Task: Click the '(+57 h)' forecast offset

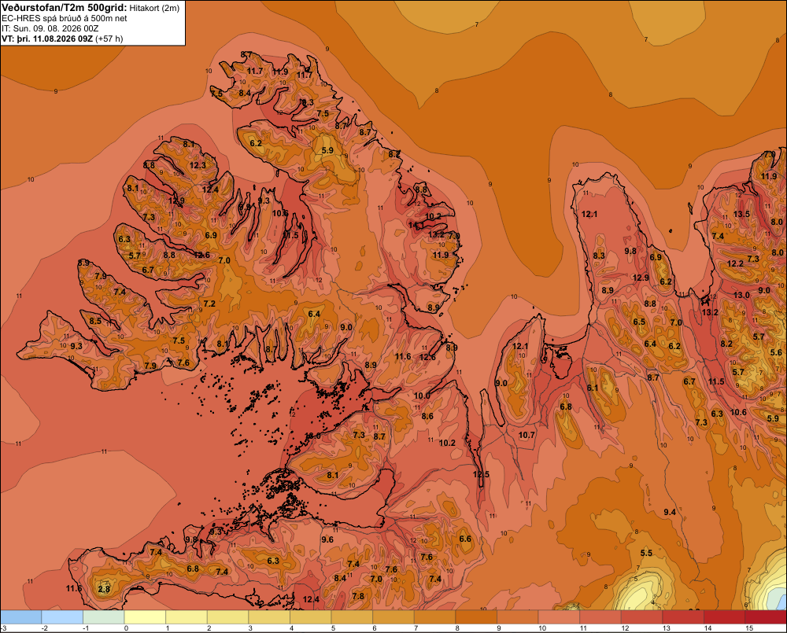Action: click(109, 39)
